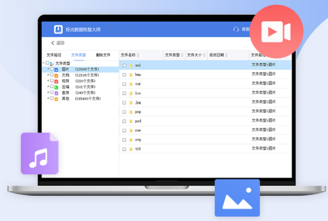This screenshot has height=221, width=328.
Task: Tick the checkbox for the psd folder
Action: [124, 121]
